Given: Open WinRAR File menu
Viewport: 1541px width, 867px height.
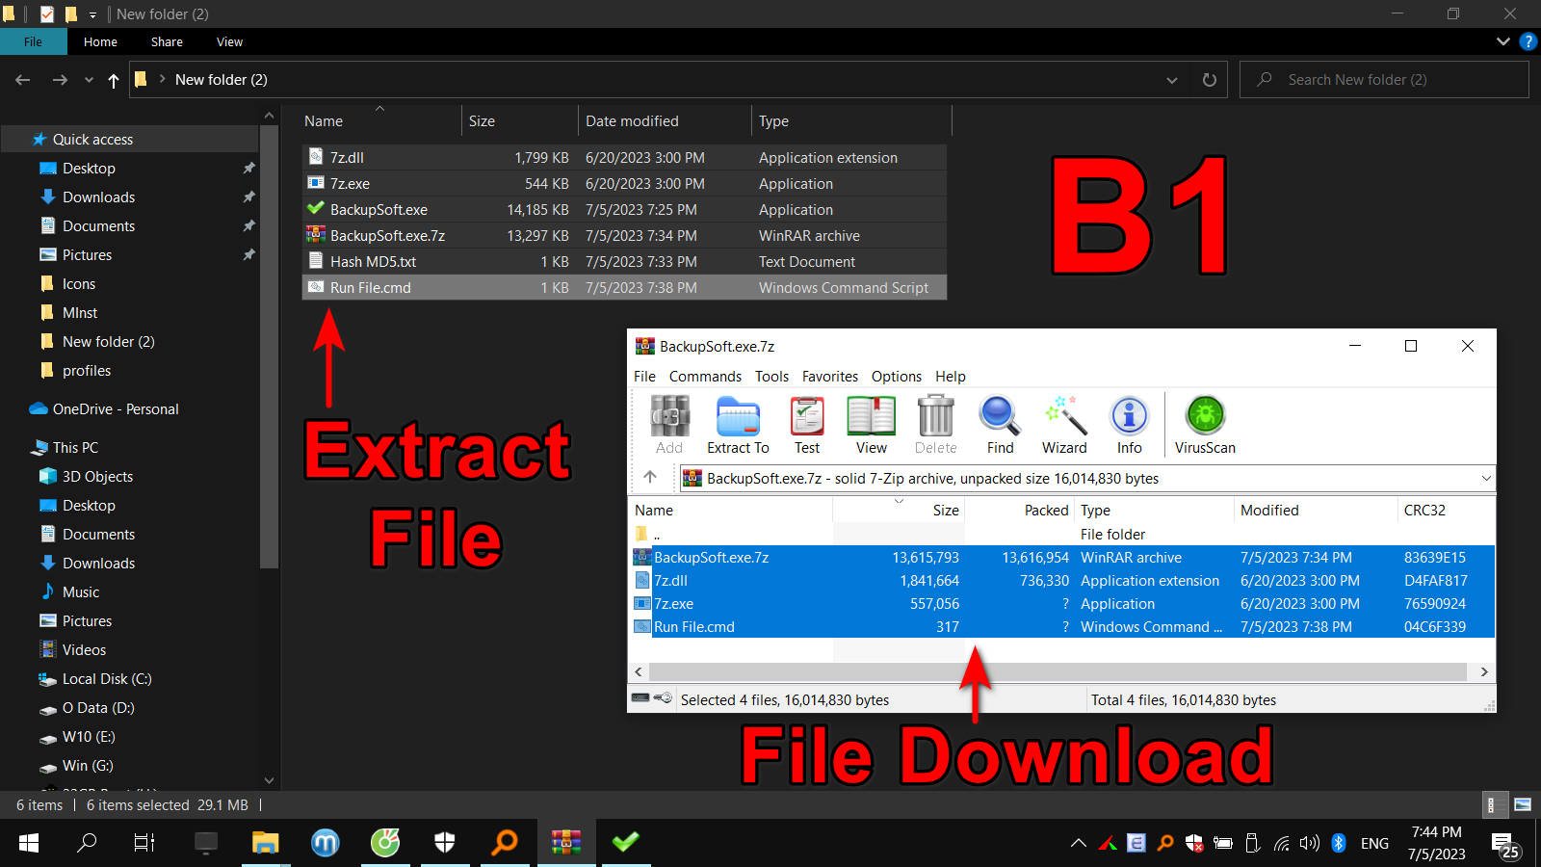Looking at the screenshot, I should point(644,376).
